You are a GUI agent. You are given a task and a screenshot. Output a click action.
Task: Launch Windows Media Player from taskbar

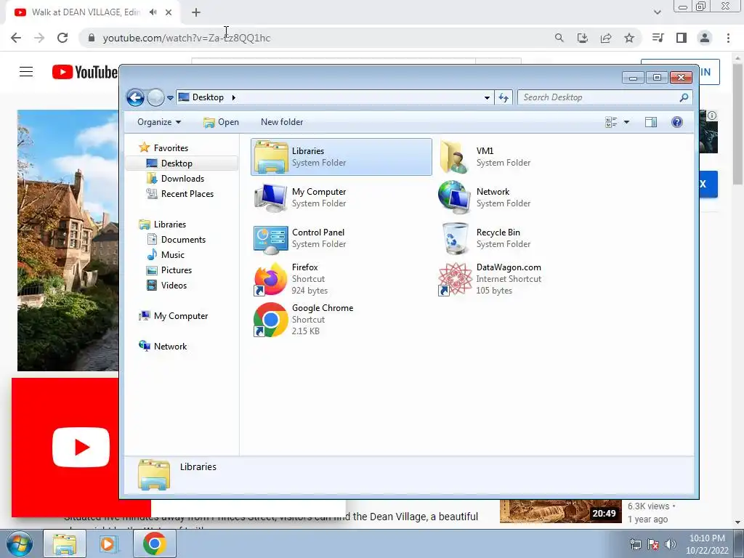[108, 543]
